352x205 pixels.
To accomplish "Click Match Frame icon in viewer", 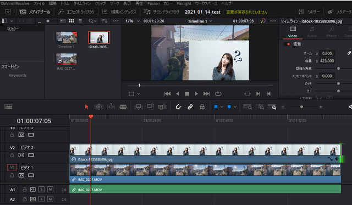I will click(x=248, y=94).
